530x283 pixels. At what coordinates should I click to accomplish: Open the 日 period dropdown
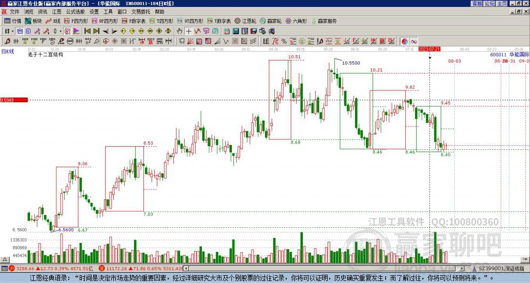point(9,32)
